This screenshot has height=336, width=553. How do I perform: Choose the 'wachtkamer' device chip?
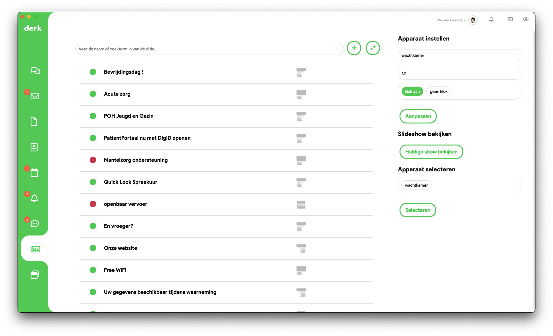point(416,185)
